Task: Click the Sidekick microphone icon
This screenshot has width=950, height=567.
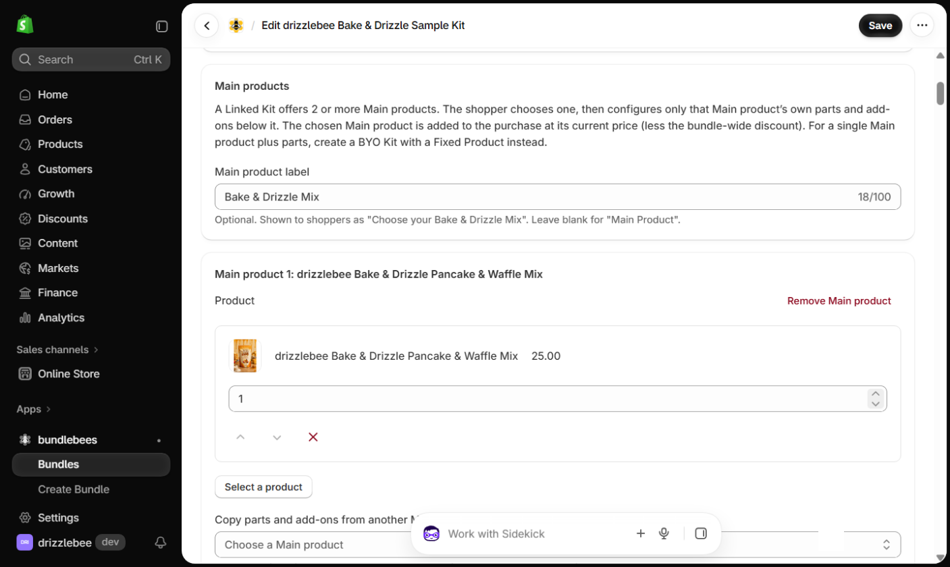Action: [x=664, y=533]
